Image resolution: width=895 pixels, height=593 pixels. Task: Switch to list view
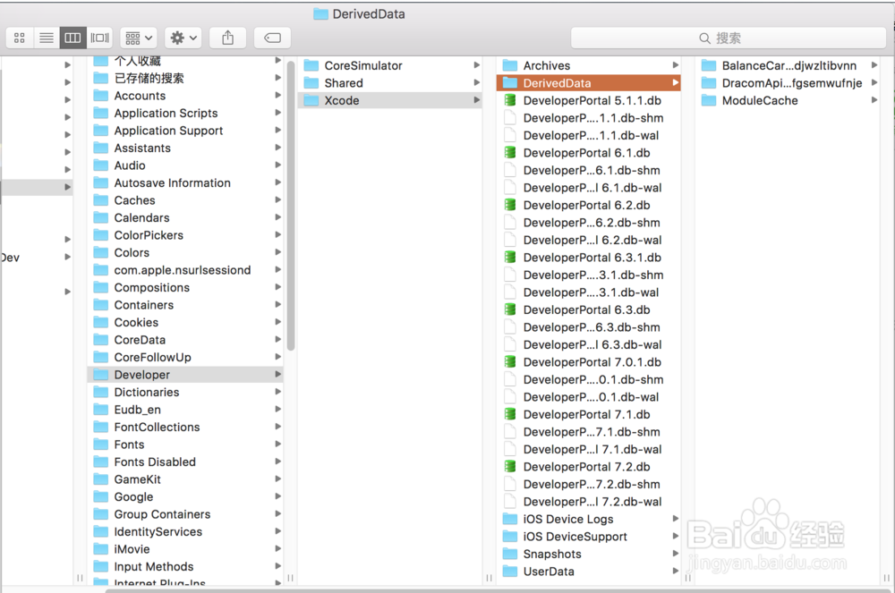click(47, 38)
